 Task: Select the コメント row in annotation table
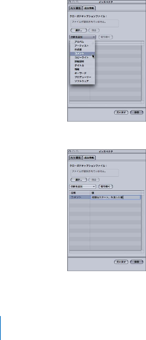pos(105,197)
